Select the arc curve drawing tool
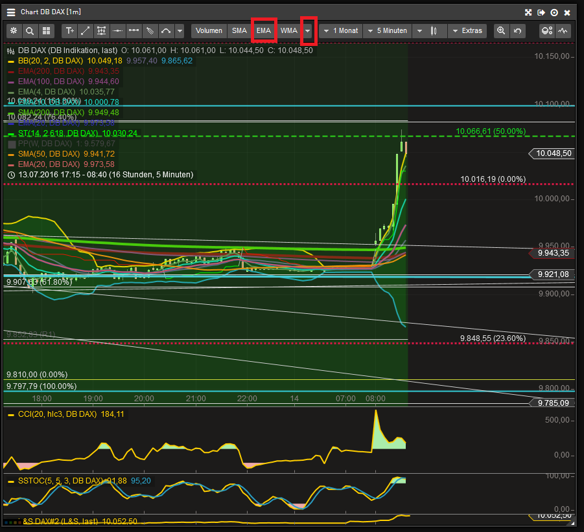Viewport: 584px width, 532px height. pos(165,30)
